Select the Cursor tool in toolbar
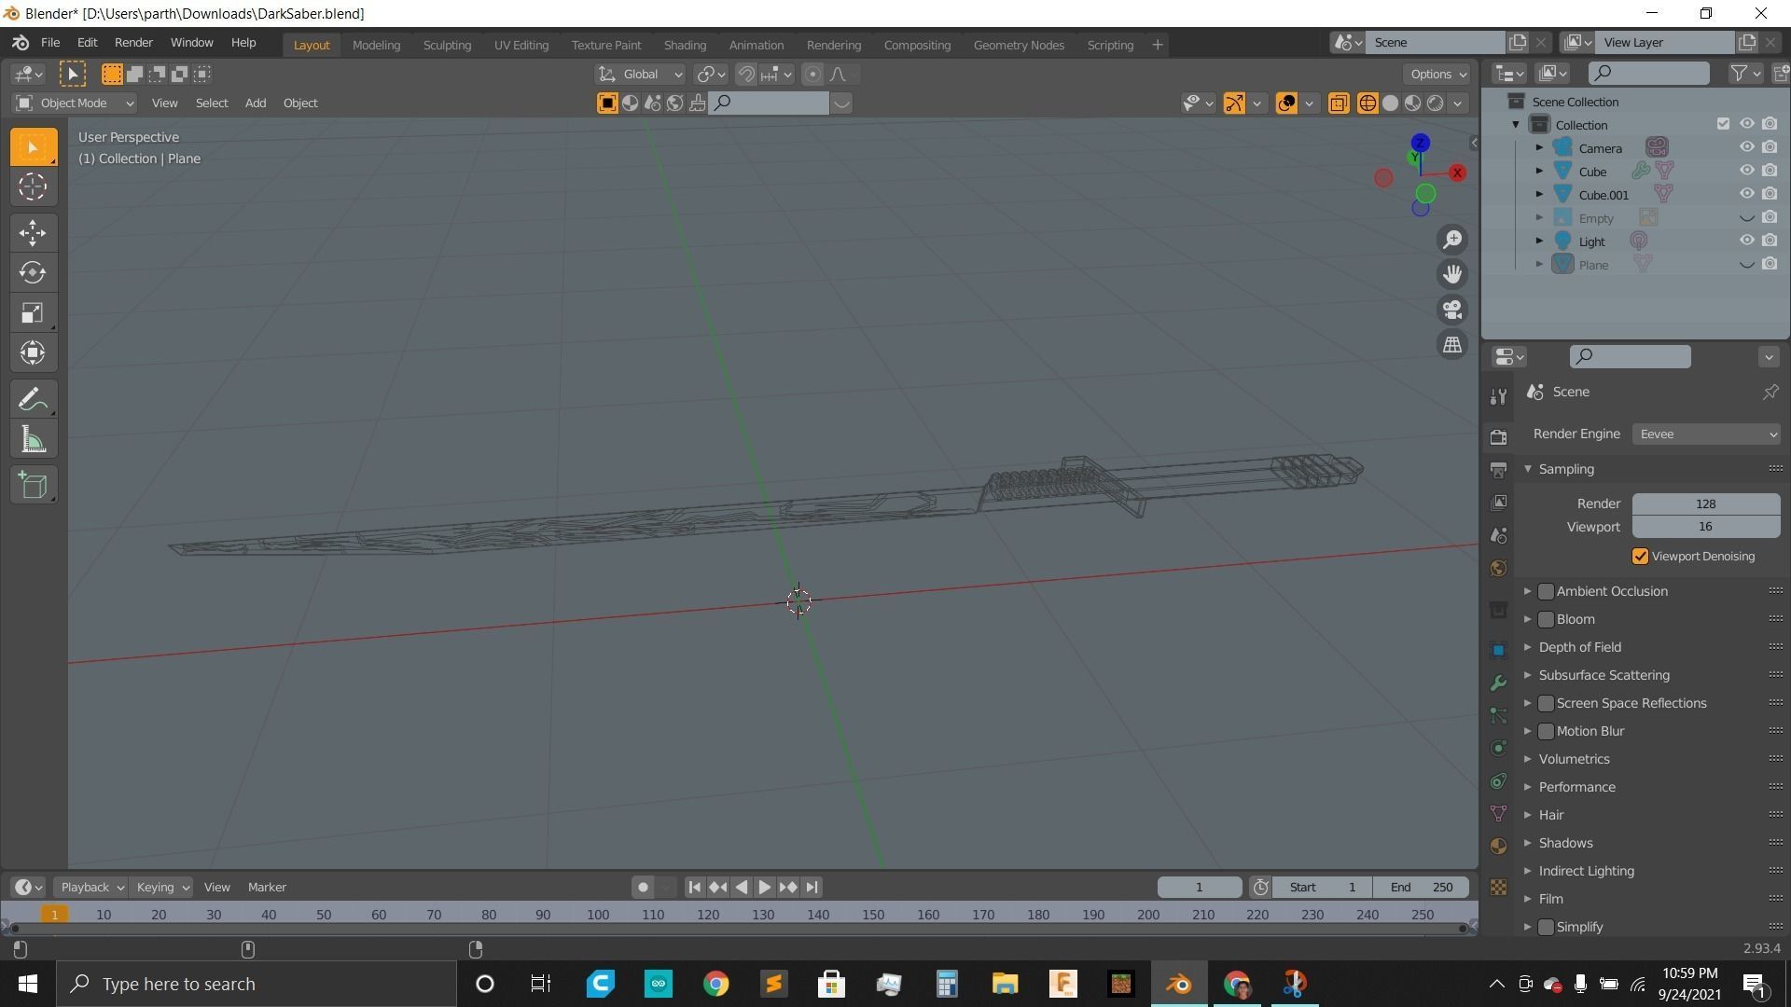 (33, 187)
